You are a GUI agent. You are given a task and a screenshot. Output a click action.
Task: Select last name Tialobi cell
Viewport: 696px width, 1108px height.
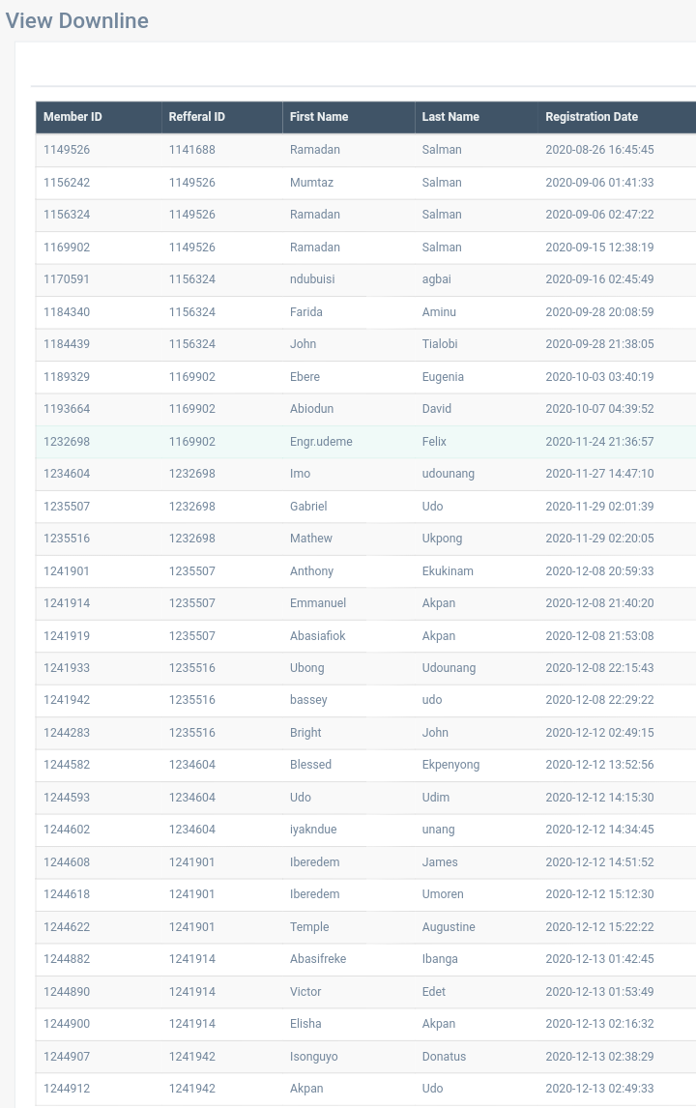[x=443, y=344]
